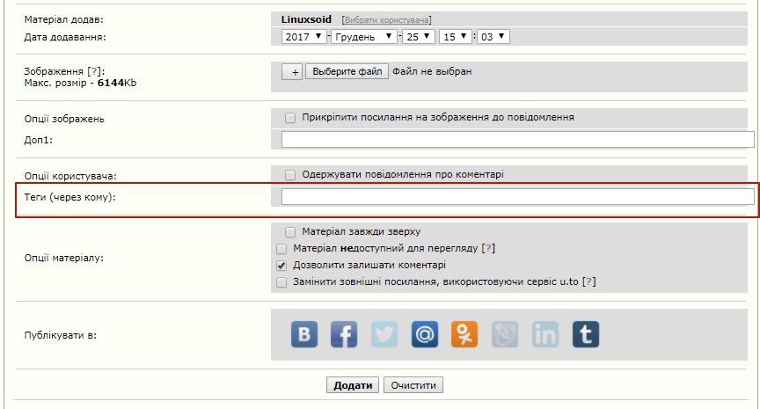Select the Tumblr publish icon
The height and width of the screenshot is (409, 760).
pyautogui.click(x=585, y=334)
